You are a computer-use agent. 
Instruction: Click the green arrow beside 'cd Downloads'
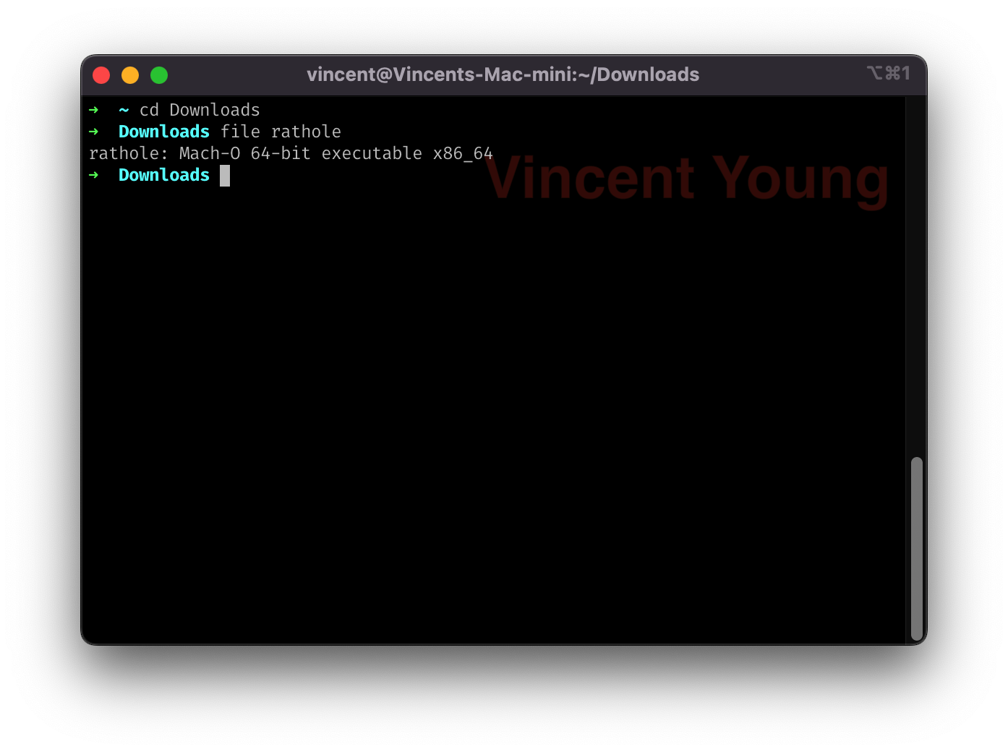pos(93,110)
